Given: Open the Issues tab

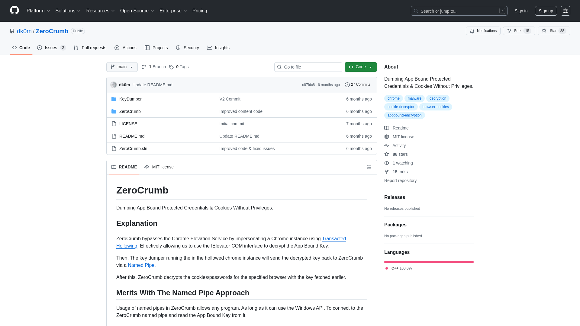Looking at the screenshot, I should pos(51,48).
